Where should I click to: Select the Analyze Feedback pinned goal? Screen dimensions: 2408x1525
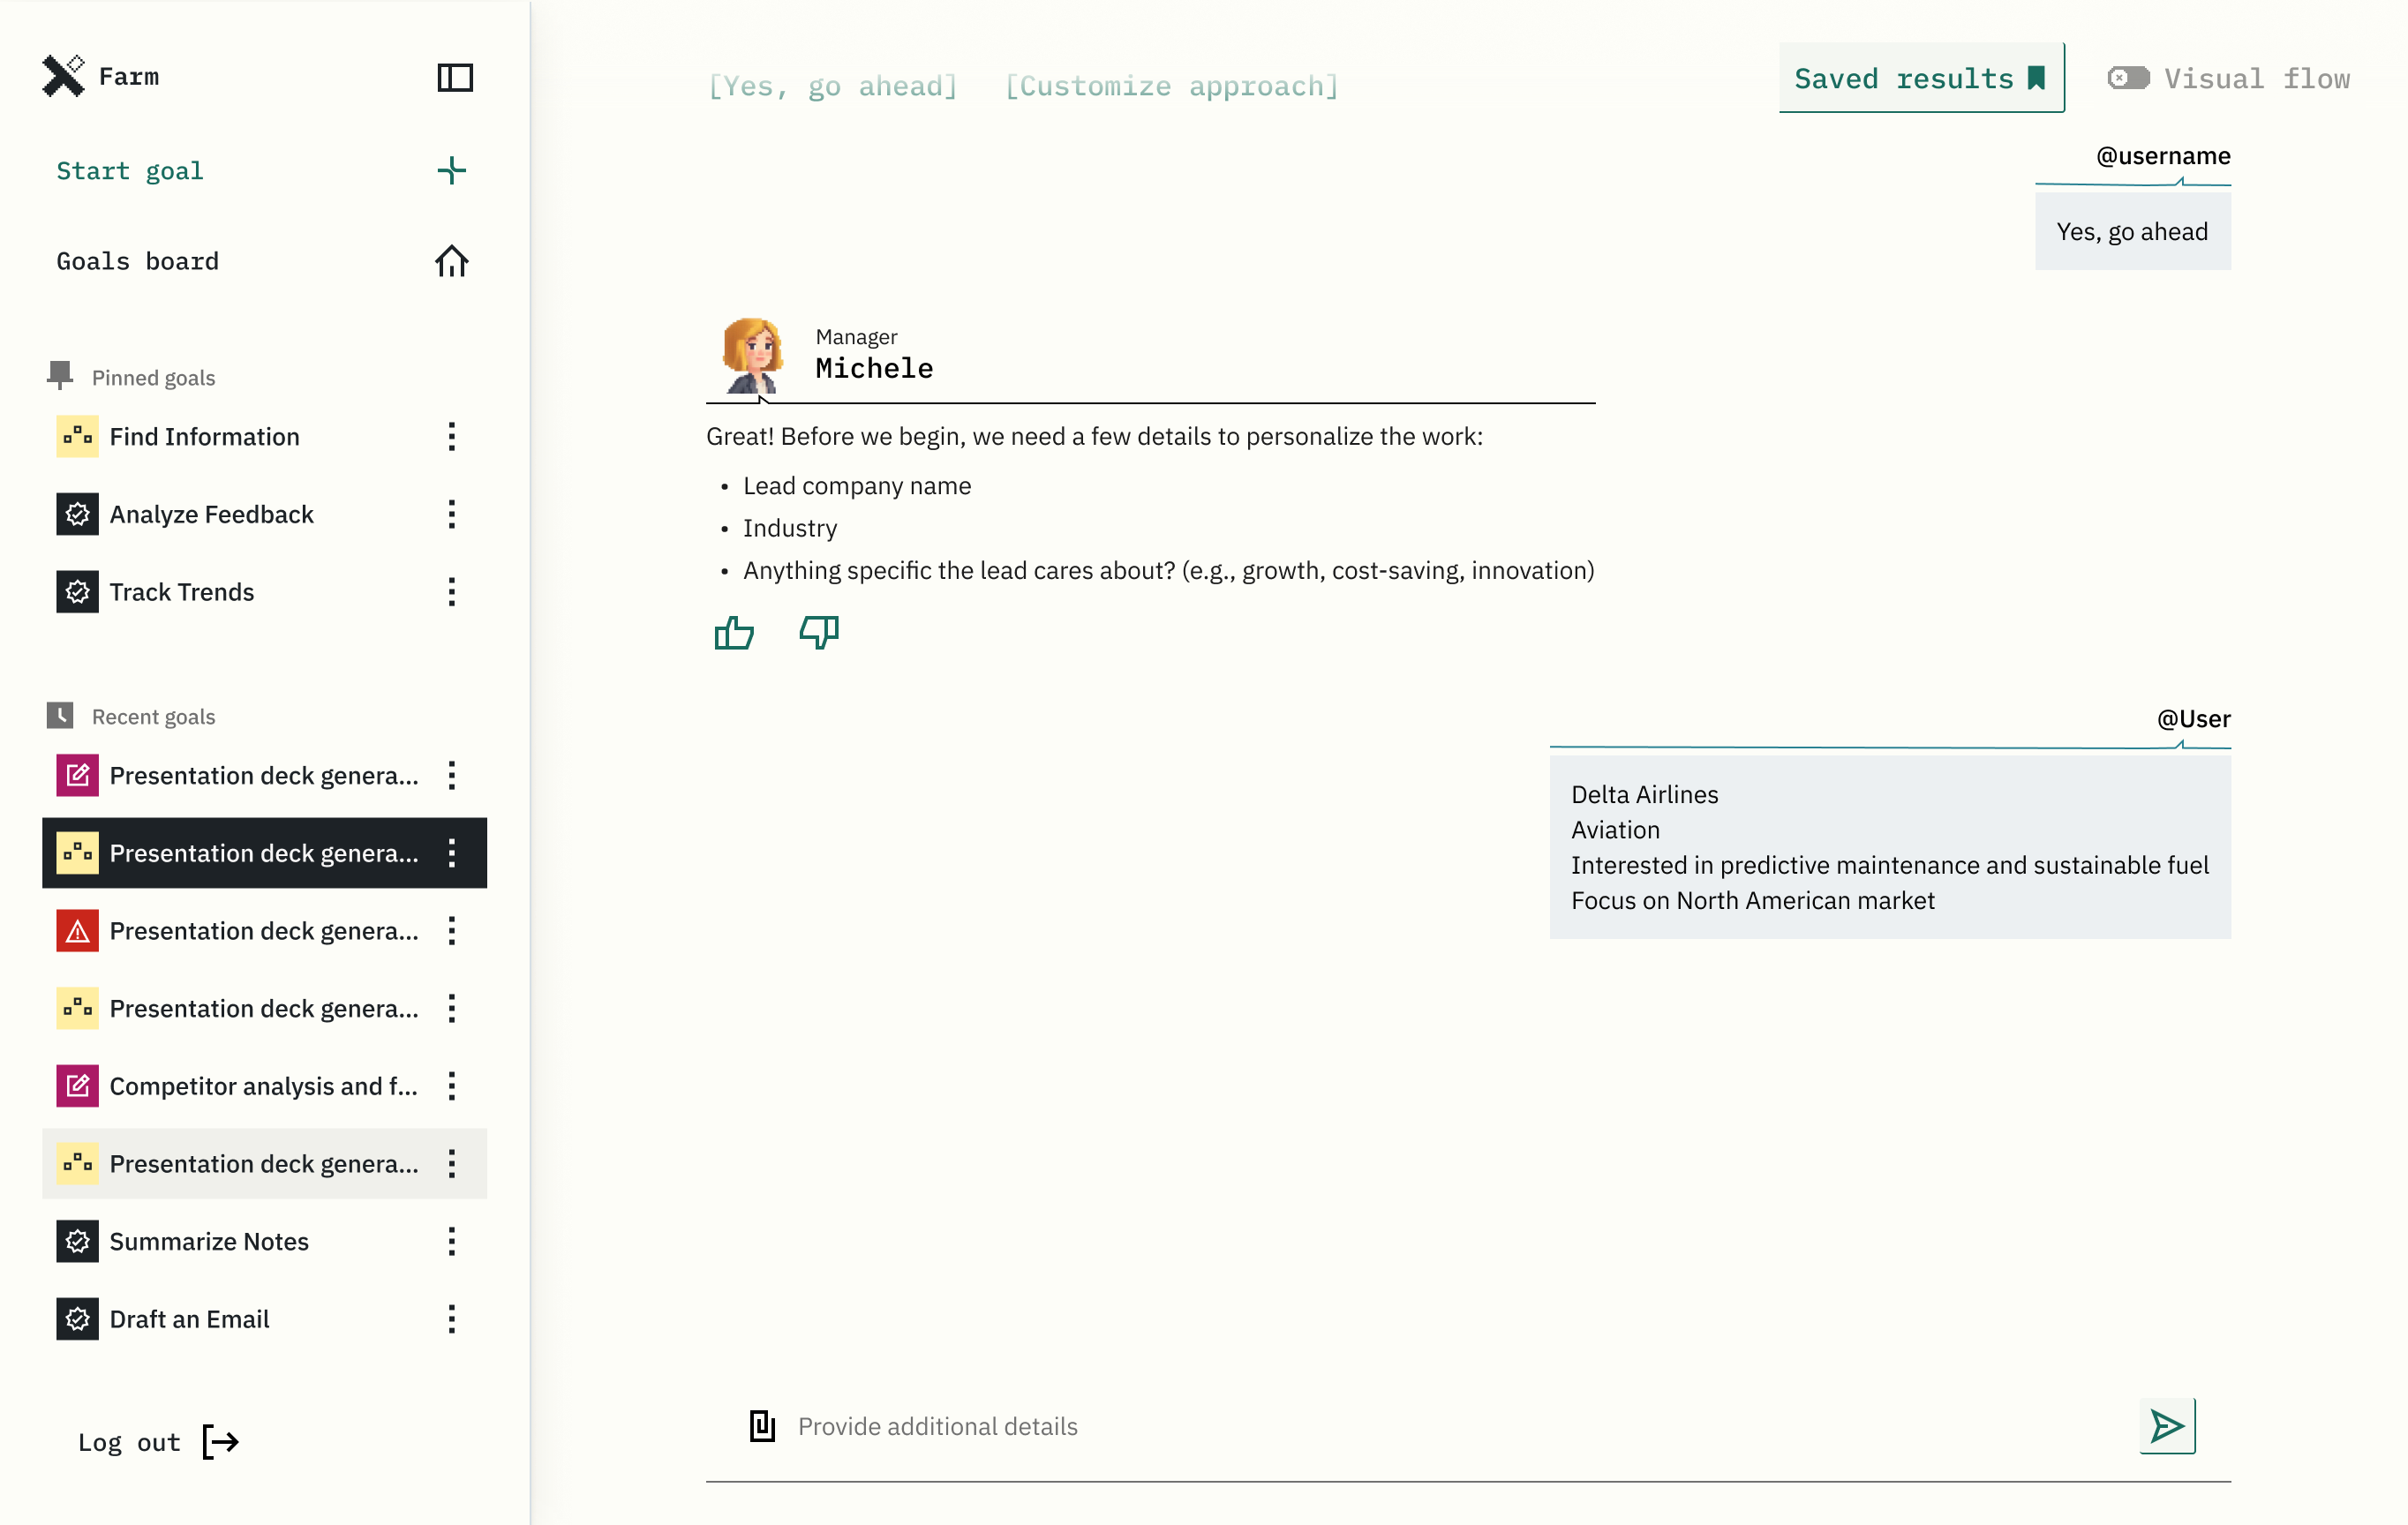point(264,514)
